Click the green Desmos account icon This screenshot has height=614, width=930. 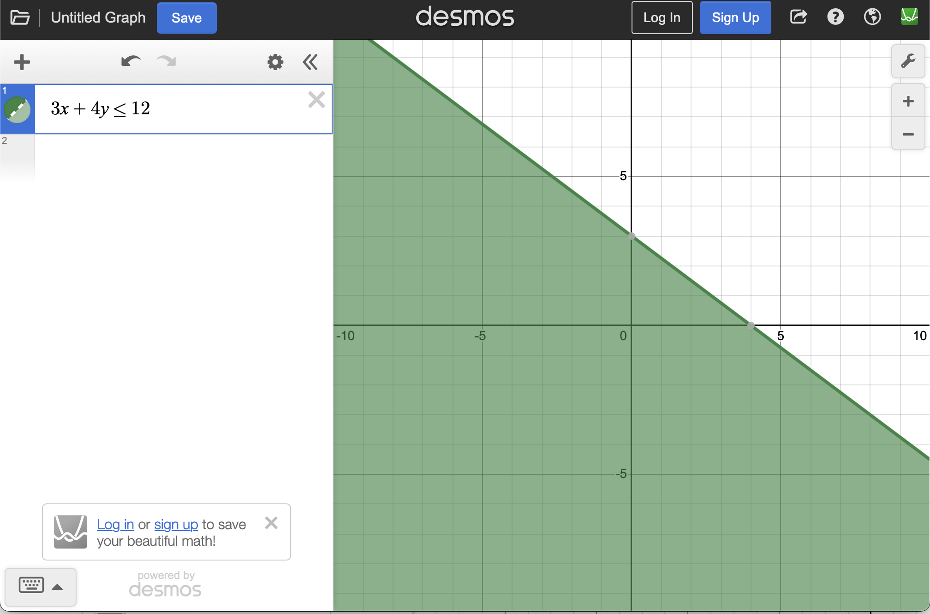[x=909, y=17]
